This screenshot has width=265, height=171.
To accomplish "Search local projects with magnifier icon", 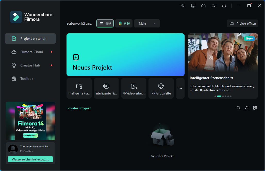I will (x=238, y=108).
